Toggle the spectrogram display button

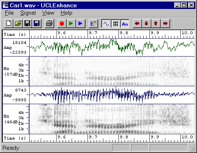[116, 24]
